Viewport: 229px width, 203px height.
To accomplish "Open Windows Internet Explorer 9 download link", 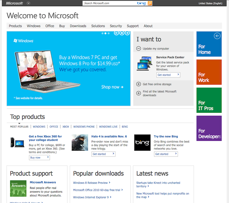I will (92, 197).
